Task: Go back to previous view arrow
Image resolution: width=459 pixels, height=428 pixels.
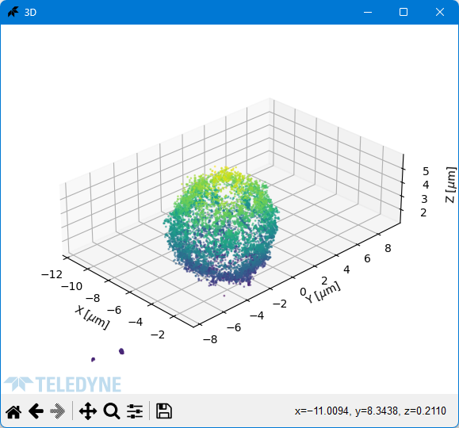Action: click(x=36, y=411)
